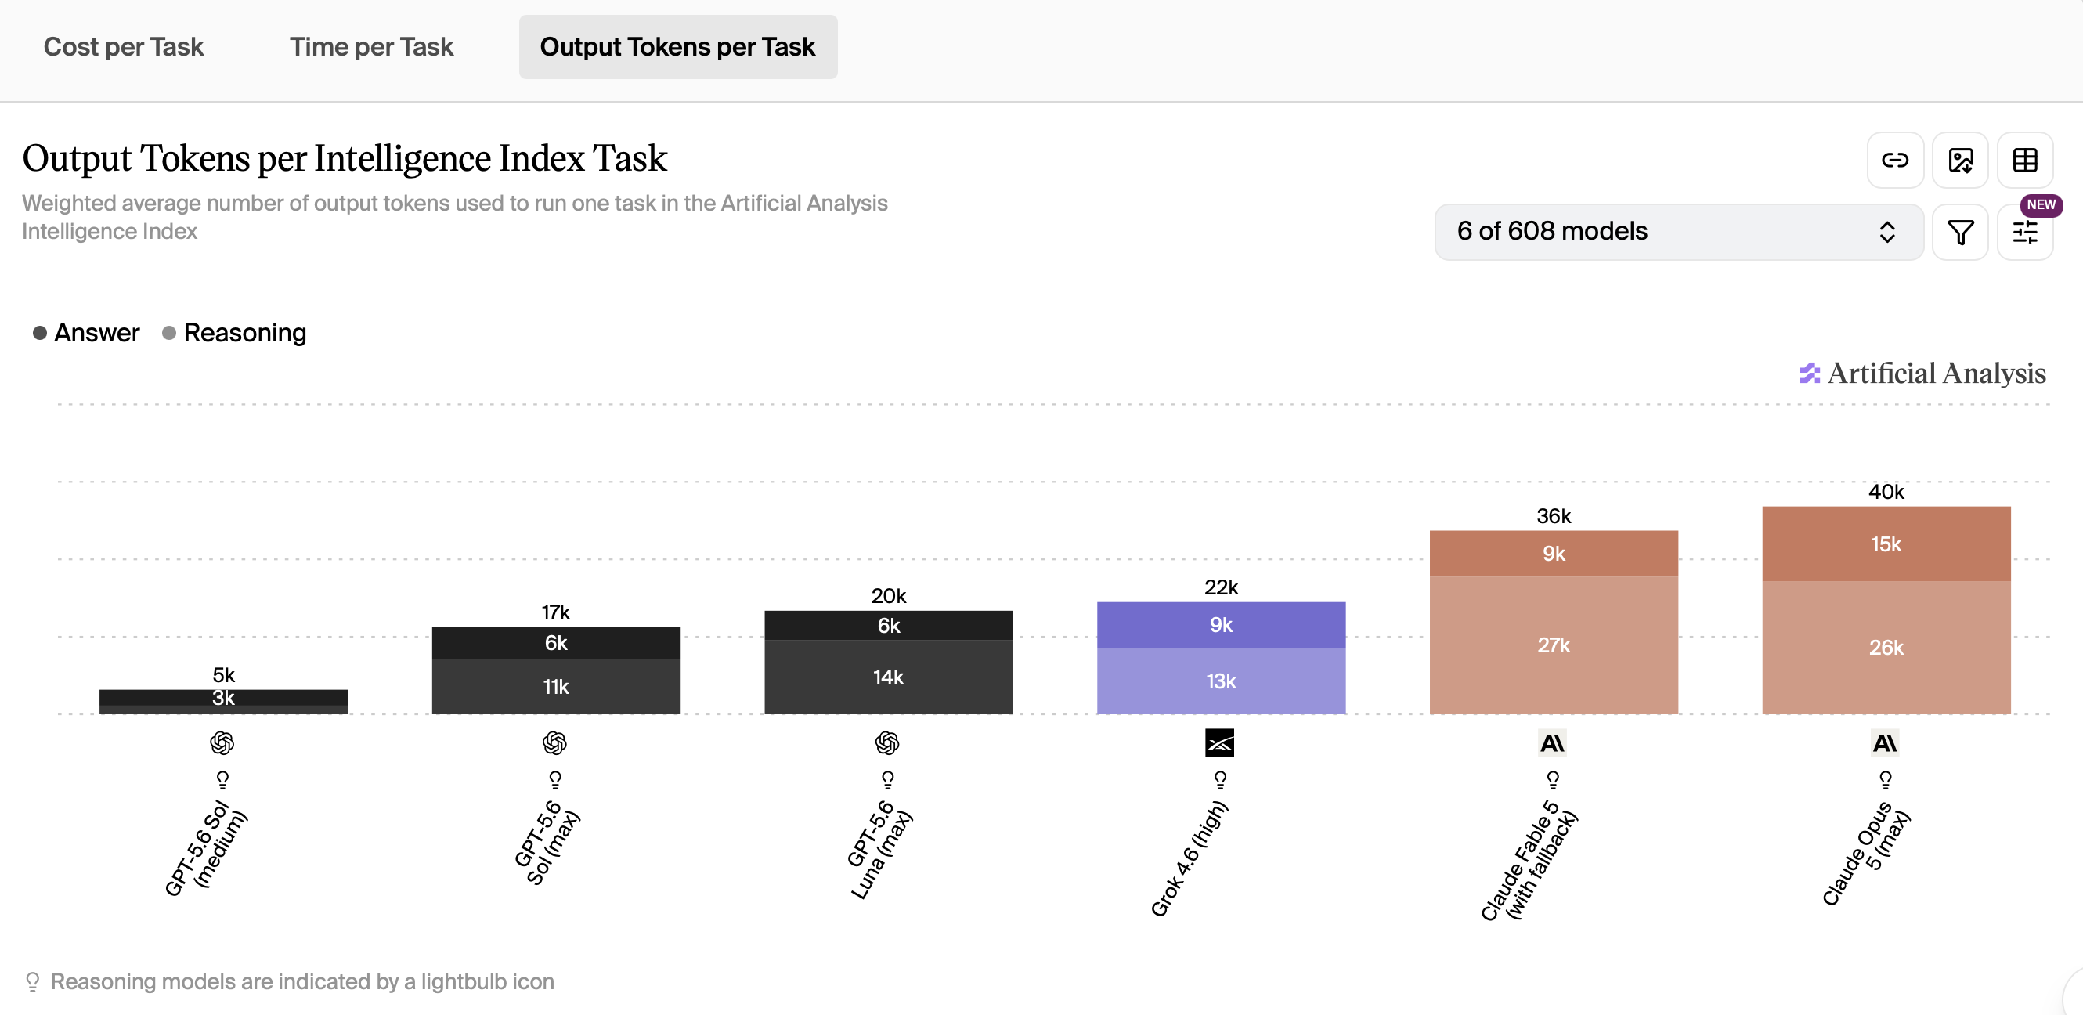
Task: Click the GPT-5.6 Luna (max) axis label
Action: click(x=879, y=849)
